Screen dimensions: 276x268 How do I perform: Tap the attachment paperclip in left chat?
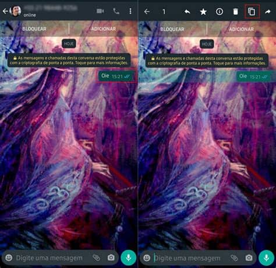coord(97,258)
